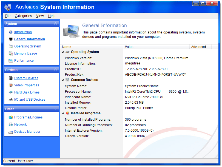Open the Categories menu
Screen dimensions: 222x167
23,16
